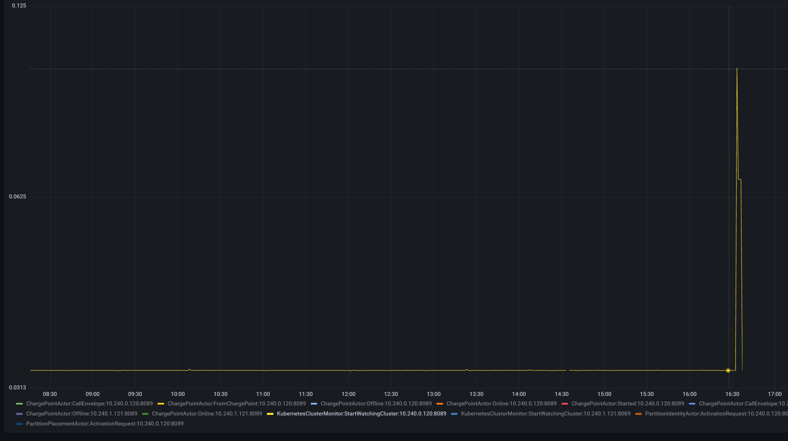
Task: Click the 10:00 time axis label
Action: click(x=178, y=394)
